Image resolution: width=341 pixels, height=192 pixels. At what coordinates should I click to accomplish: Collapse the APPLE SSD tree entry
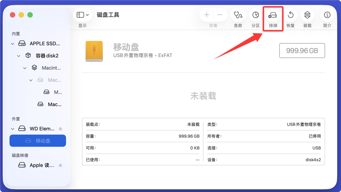pos(12,43)
